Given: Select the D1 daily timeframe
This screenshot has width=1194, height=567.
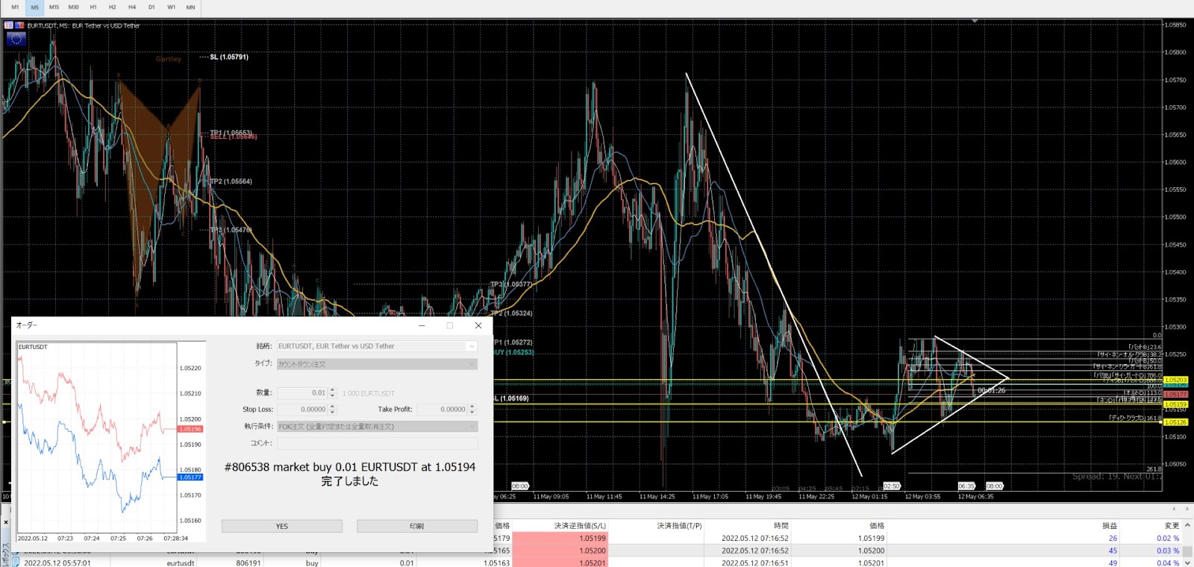Looking at the screenshot, I should [x=151, y=7].
